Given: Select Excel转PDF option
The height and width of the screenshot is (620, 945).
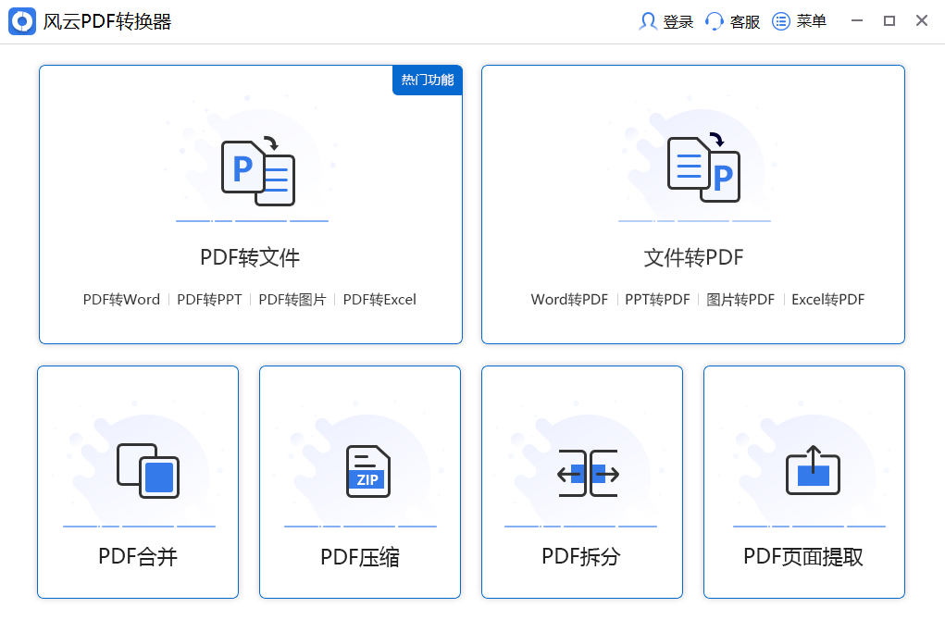Looking at the screenshot, I should pyautogui.click(x=828, y=300).
